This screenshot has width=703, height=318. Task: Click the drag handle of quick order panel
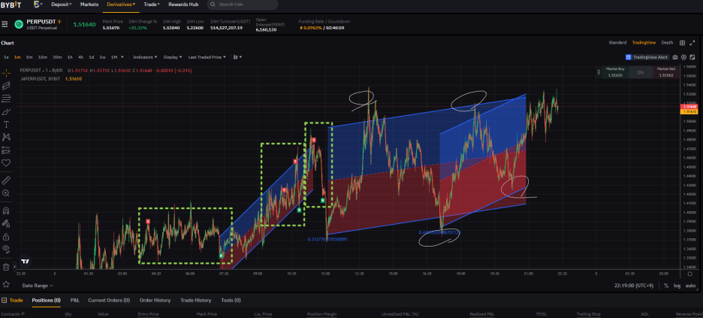pos(598,71)
